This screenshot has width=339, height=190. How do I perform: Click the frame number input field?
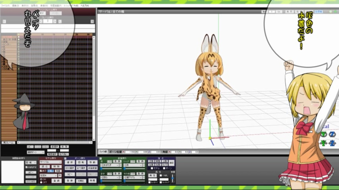click(x=48, y=21)
